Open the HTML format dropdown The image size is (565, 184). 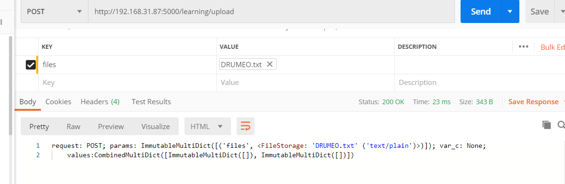coord(207,126)
